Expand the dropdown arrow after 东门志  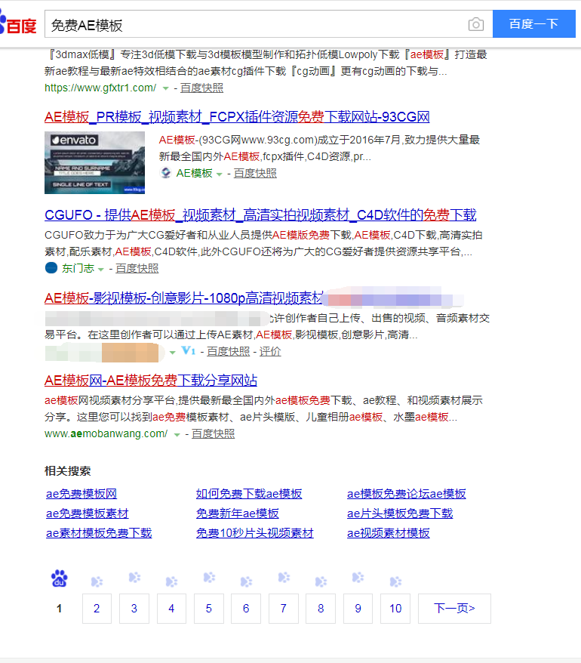[100, 269]
